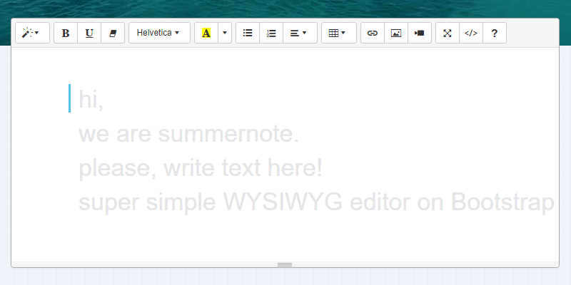Insert an ordered numbered list

pos(271,33)
